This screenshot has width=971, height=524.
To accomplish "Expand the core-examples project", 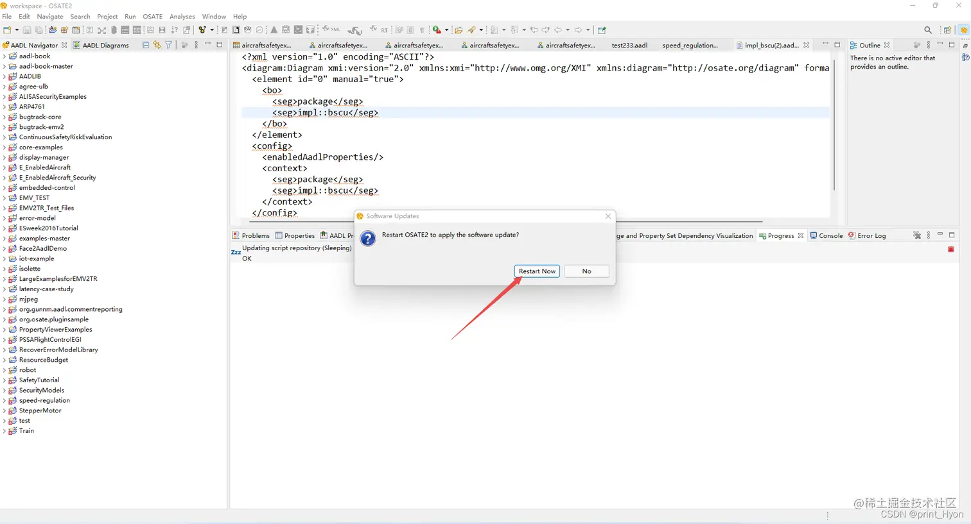I will (4, 147).
